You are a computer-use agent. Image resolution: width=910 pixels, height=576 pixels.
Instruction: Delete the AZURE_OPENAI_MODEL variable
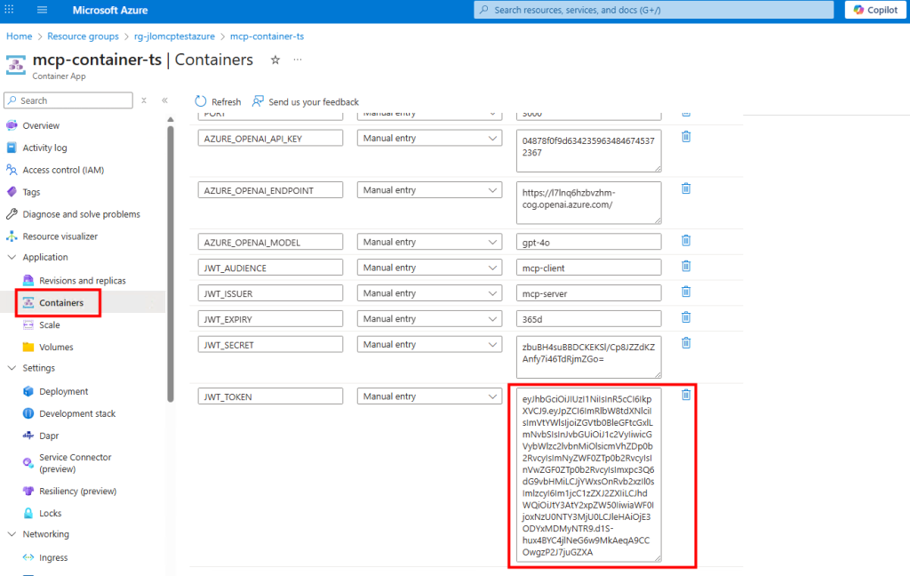tap(686, 240)
